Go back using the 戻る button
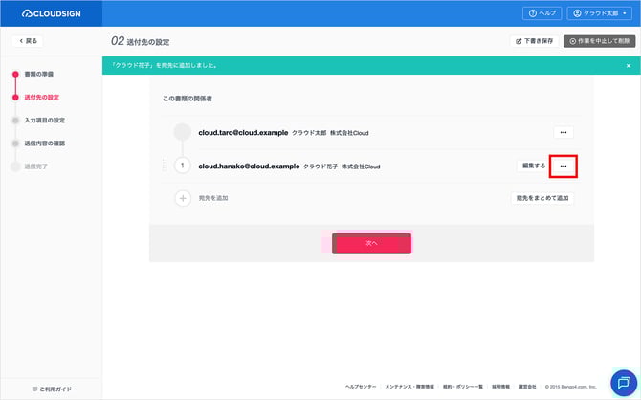 coord(29,41)
